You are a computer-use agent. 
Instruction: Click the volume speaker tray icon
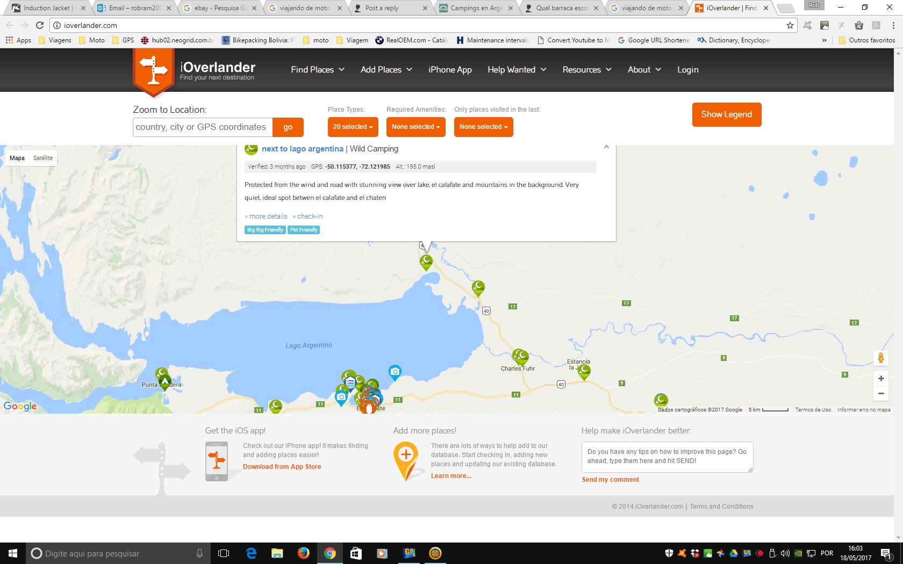coord(785,553)
